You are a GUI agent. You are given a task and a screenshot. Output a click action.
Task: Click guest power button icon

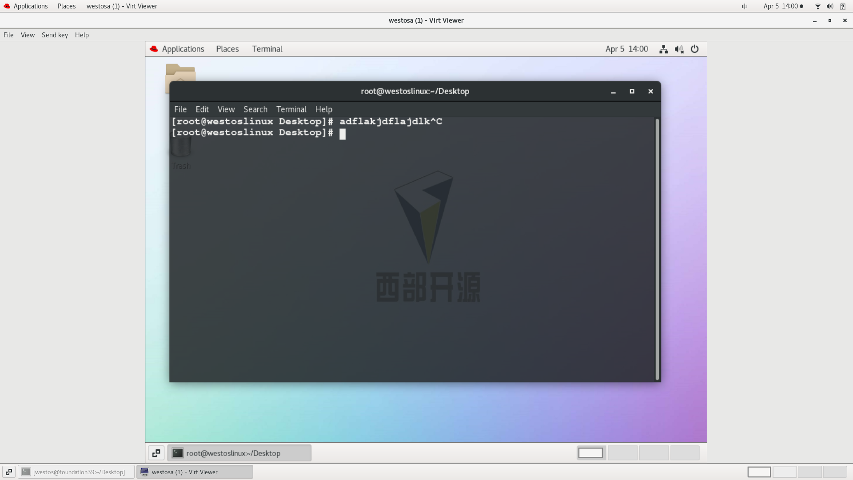(694, 49)
